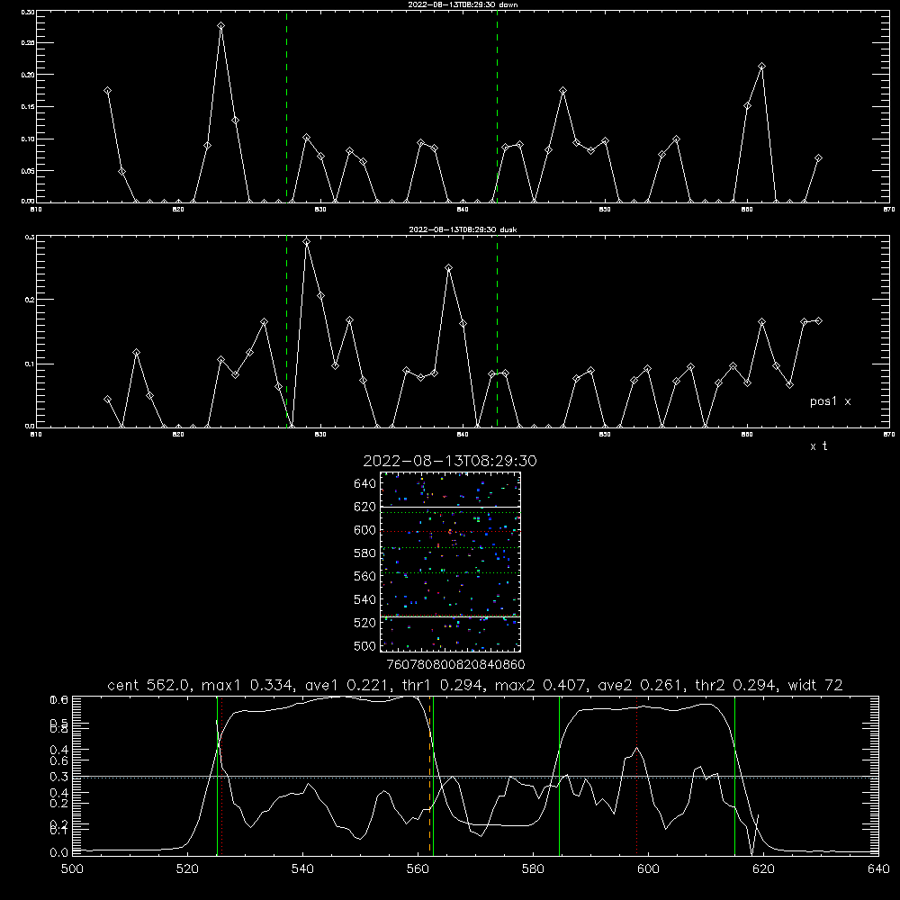Click the '640' y-axis label beside the center image
The height and width of the screenshot is (900, 900).
[365, 483]
